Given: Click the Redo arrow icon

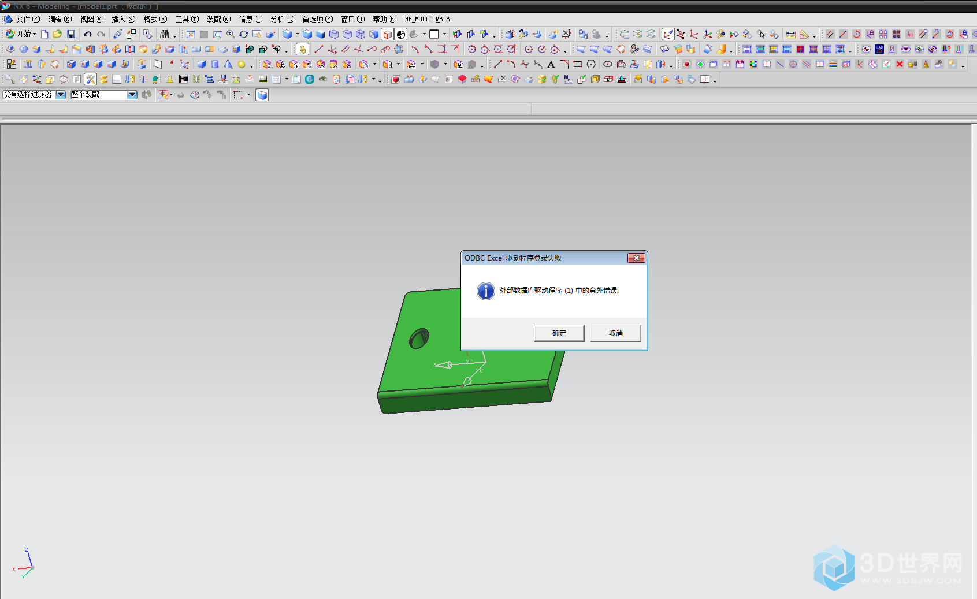Looking at the screenshot, I should coord(101,34).
